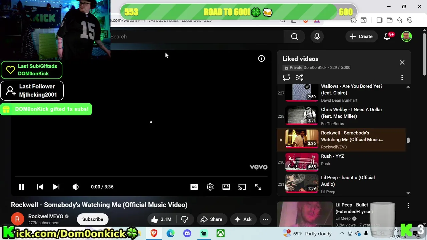Screen dimensions: 427x240
Task: Open the Leo AI sparkle icon
Action: (x=400, y=20)
